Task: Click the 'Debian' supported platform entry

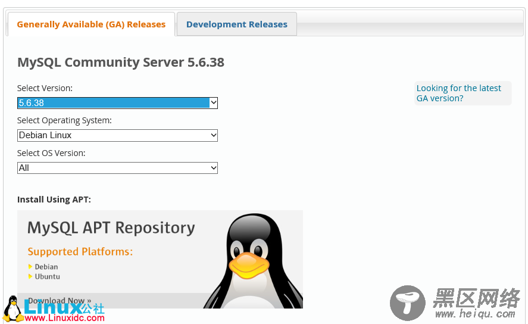Action: (46, 267)
